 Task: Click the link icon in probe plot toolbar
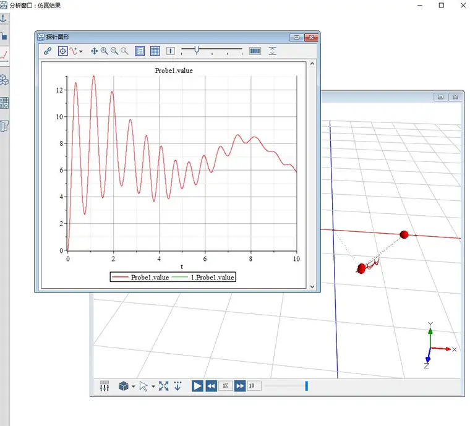pyautogui.click(x=48, y=51)
